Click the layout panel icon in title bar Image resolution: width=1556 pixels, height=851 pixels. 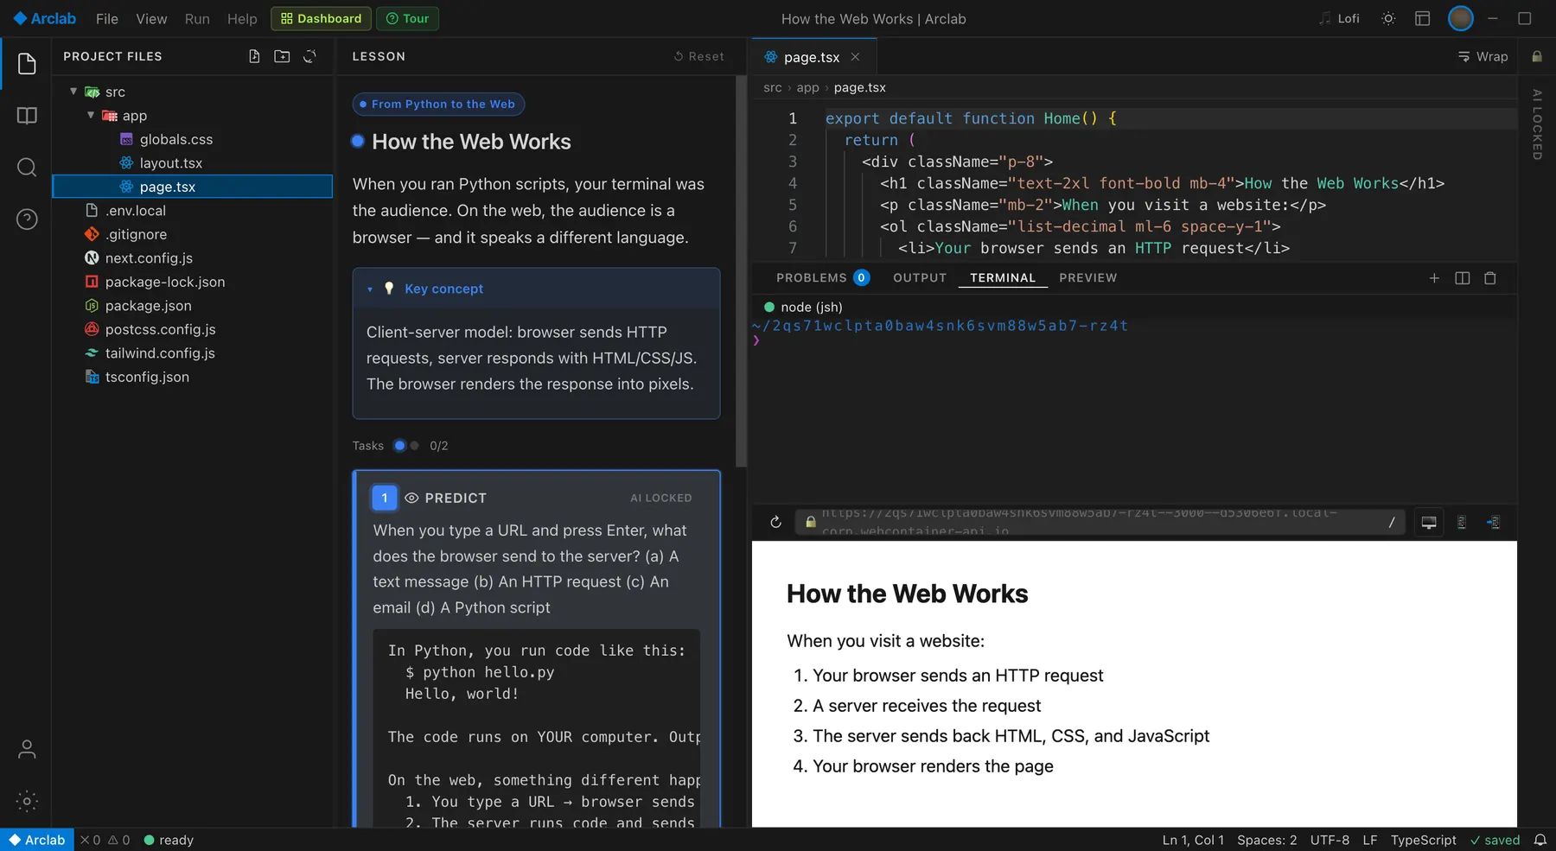(x=1422, y=19)
